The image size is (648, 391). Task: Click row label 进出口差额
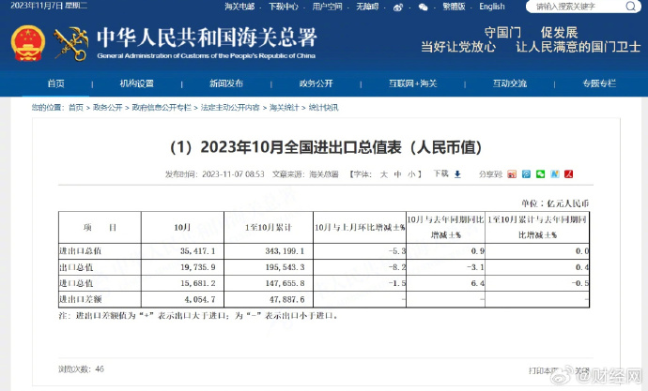(x=81, y=299)
